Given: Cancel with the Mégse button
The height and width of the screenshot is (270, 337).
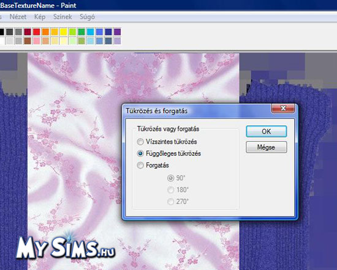Looking at the screenshot, I should pyautogui.click(x=267, y=147).
